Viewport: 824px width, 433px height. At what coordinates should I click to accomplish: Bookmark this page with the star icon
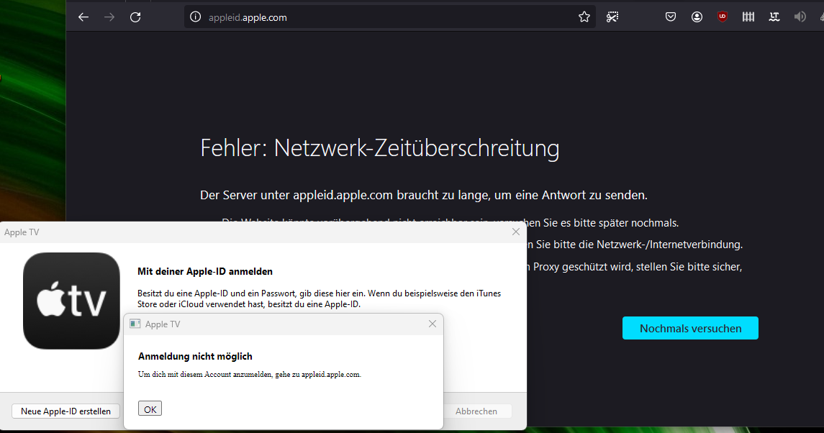click(584, 17)
